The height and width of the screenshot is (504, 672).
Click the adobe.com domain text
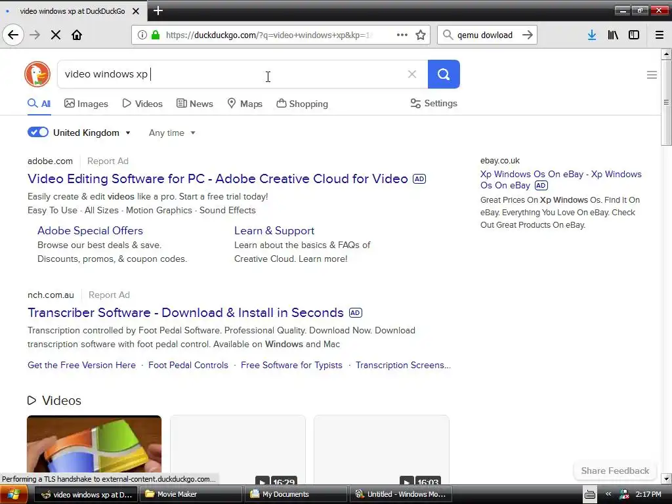tap(50, 161)
